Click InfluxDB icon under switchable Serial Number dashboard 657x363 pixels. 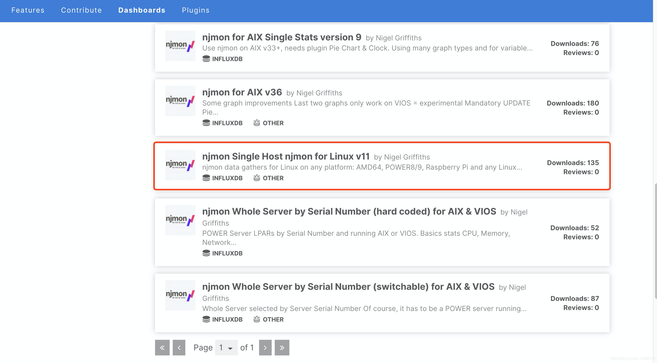[206, 319]
